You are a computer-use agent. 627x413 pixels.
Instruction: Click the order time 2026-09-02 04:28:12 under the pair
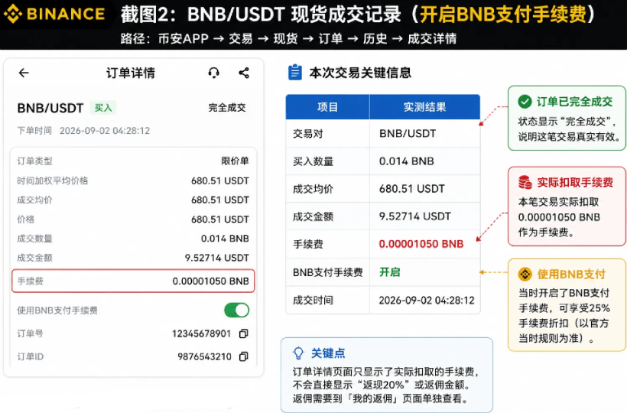pos(105,131)
